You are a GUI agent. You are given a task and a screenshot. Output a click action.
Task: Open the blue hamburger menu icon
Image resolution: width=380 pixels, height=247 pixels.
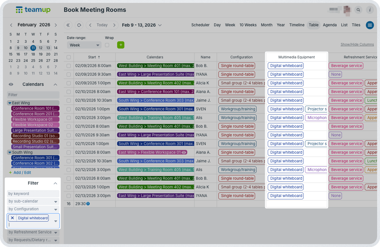[370, 25]
